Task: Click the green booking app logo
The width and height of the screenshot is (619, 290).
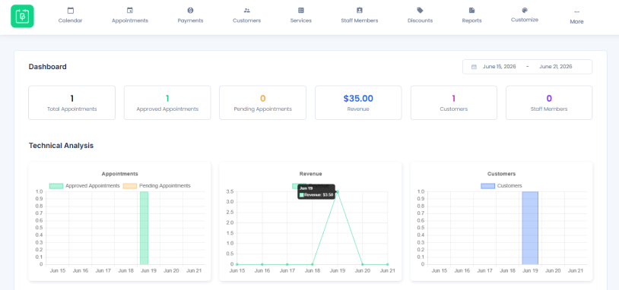Action: 22,16
